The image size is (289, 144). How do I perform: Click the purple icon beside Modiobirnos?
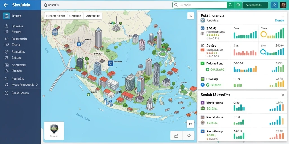[x=203, y=103]
